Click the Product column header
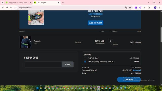Viewport: 162px width, 91px height. (23, 31)
